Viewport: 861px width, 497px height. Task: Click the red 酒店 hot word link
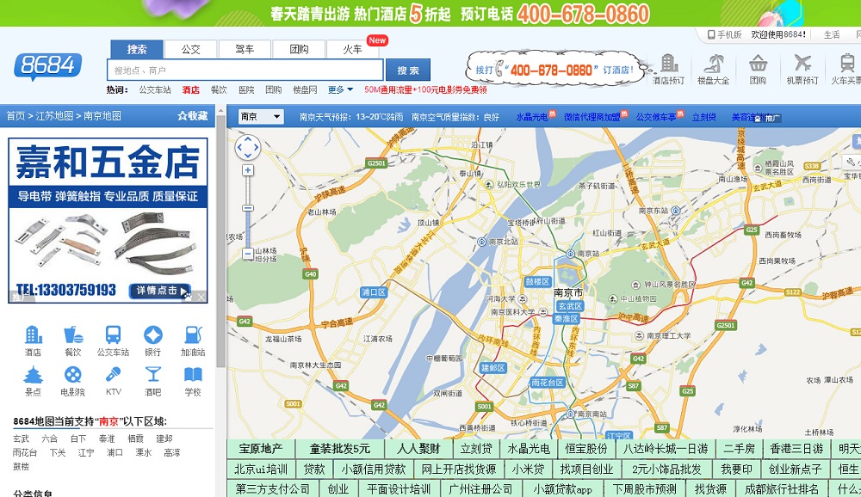coord(190,89)
